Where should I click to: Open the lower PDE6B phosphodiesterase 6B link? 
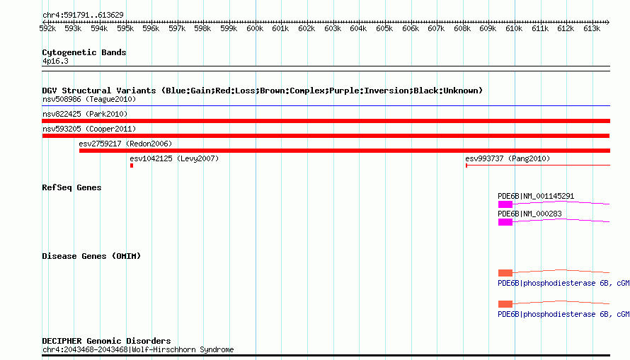[563, 314]
